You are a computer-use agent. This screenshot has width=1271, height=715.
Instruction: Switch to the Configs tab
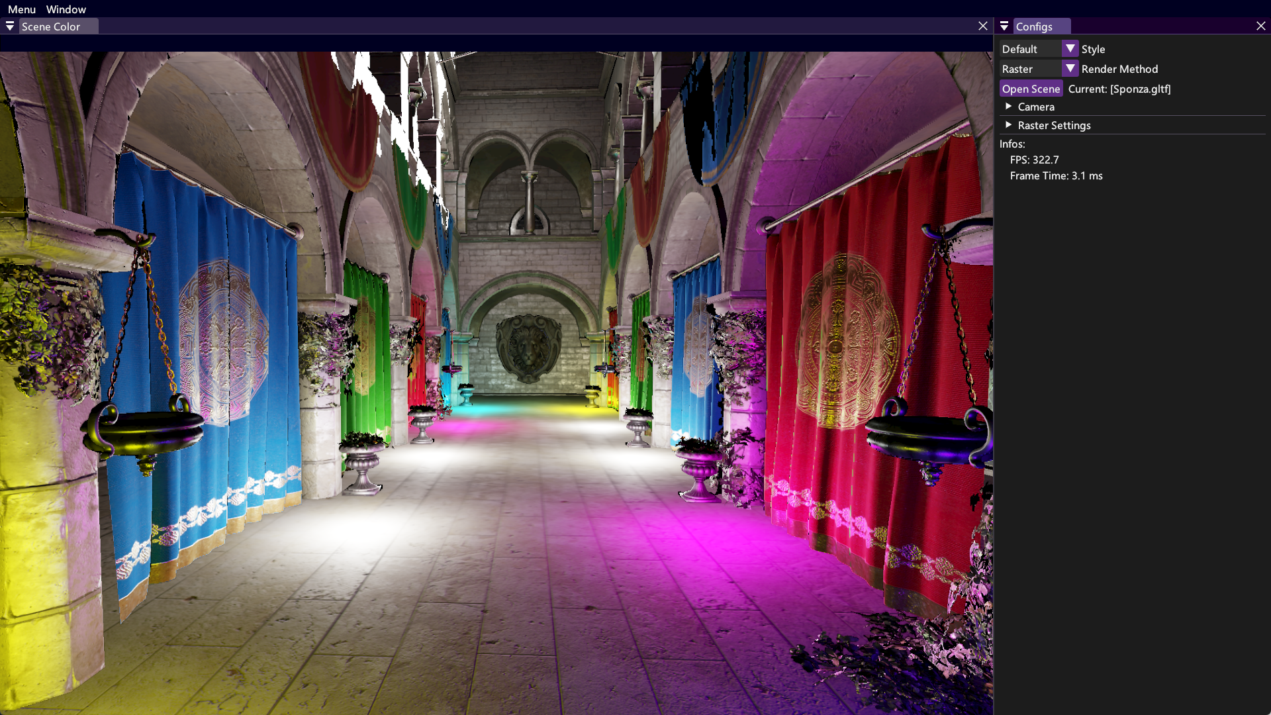tap(1041, 26)
